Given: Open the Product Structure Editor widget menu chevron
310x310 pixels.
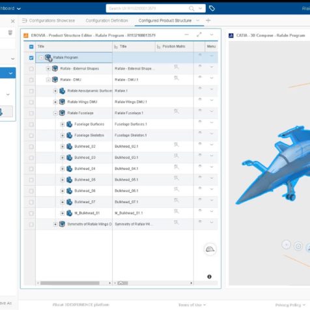Looking at the screenshot, I should point(212,35).
